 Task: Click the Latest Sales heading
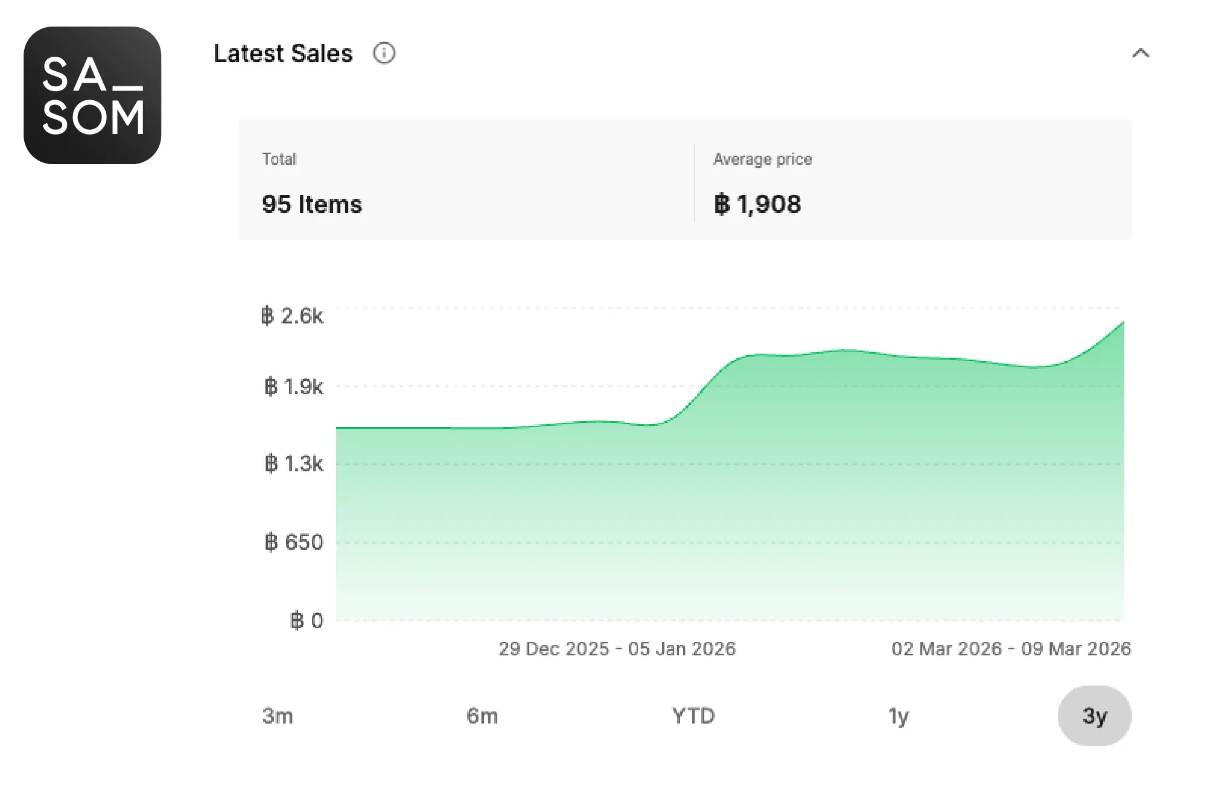coord(283,54)
